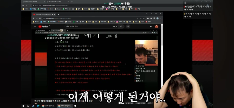234x108 pixels.
Task: Share the page from the front address bar
Action: point(141,18)
